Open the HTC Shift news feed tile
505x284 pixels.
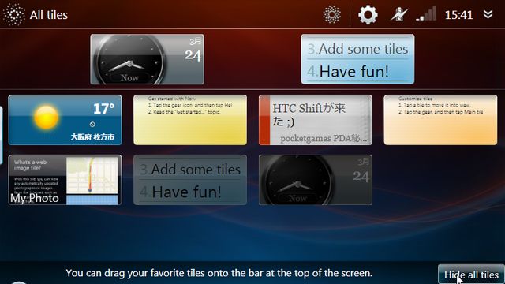pyautogui.click(x=316, y=120)
